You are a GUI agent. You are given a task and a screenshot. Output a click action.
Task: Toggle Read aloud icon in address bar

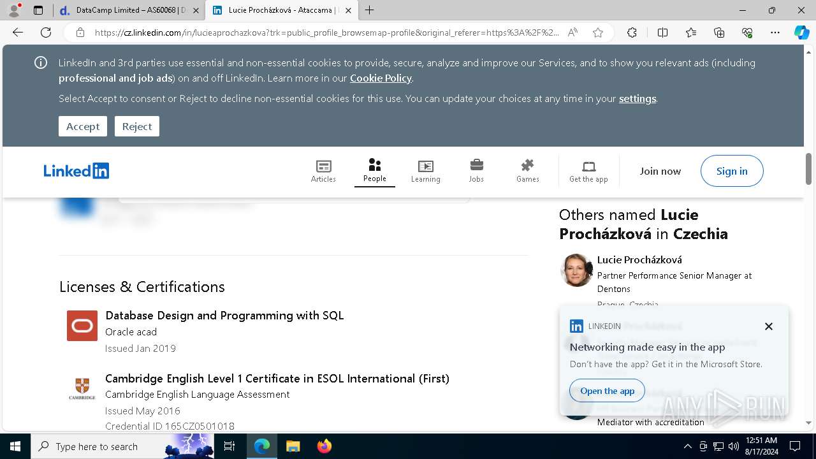572,33
